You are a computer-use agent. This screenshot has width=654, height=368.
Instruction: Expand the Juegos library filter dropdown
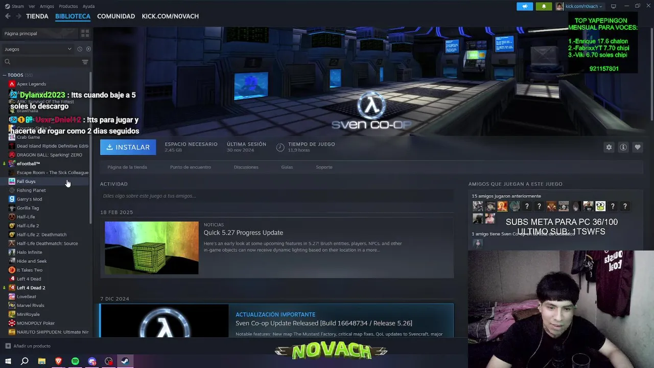(x=38, y=49)
